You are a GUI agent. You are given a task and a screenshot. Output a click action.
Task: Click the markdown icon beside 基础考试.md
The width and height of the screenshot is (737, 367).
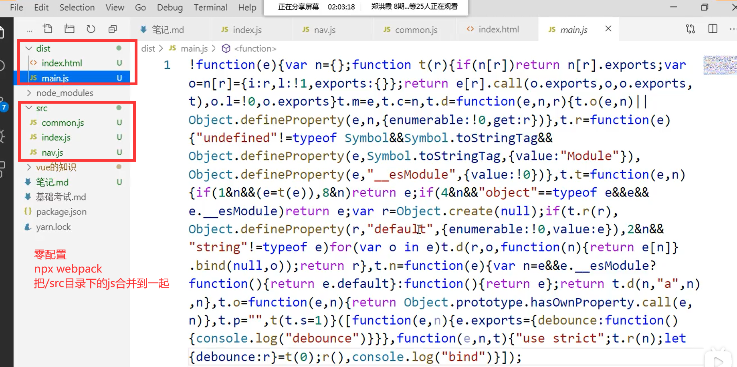(28, 197)
